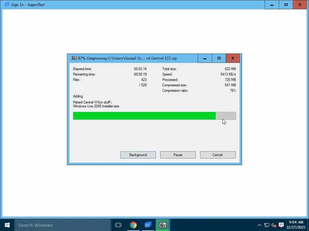
Task: Click the 87% Compressing dialog title text
Action: [128, 58]
